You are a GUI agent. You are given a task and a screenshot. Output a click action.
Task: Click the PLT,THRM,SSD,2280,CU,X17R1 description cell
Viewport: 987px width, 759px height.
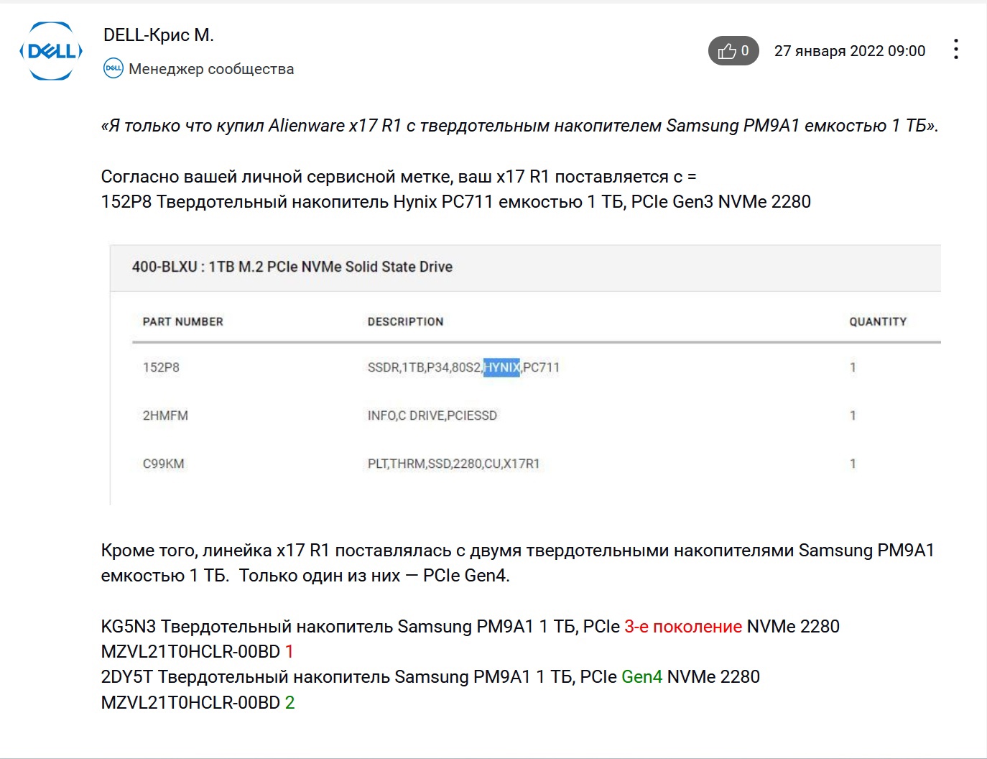click(x=453, y=464)
